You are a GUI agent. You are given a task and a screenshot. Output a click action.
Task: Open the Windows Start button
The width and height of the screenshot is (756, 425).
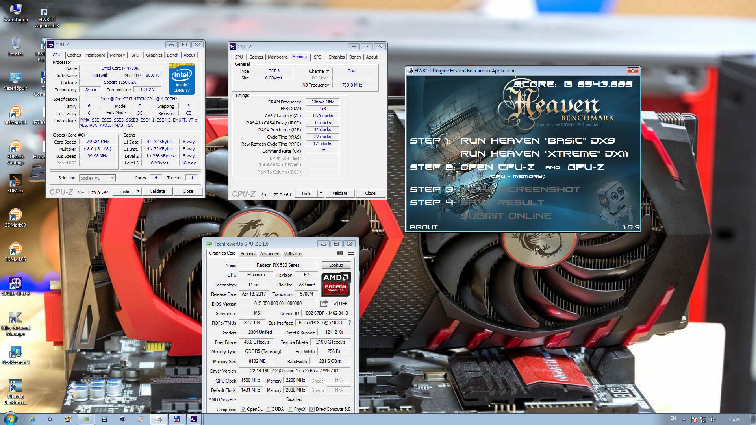click(x=9, y=419)
